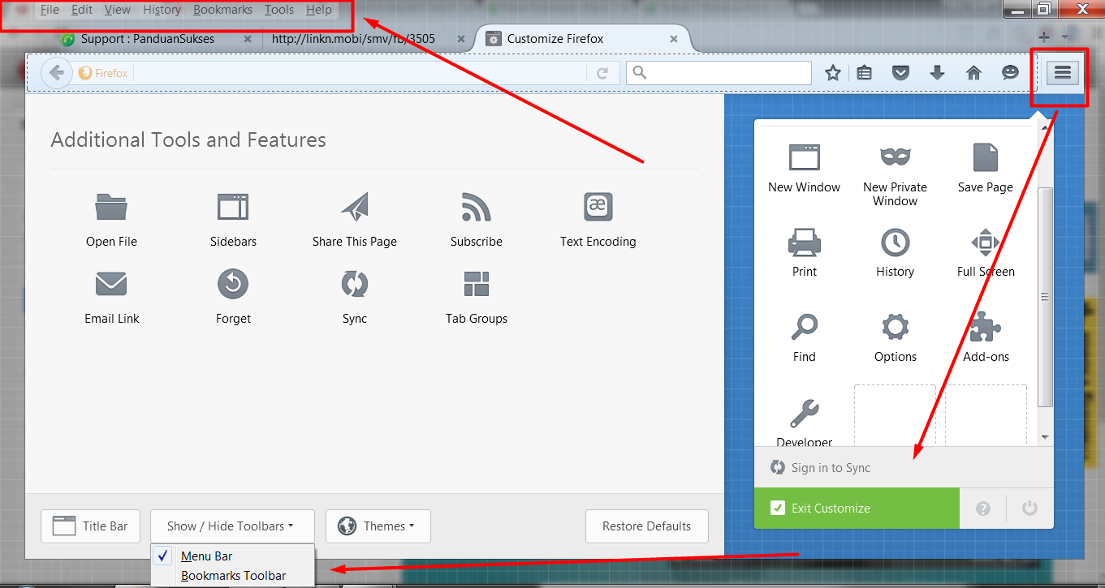
Task: Open the History menu in menu bar
Action: [162, 10]
